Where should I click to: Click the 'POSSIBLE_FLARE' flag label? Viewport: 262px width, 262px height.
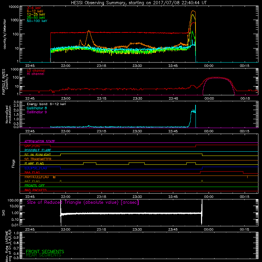[x=38, y=150]
